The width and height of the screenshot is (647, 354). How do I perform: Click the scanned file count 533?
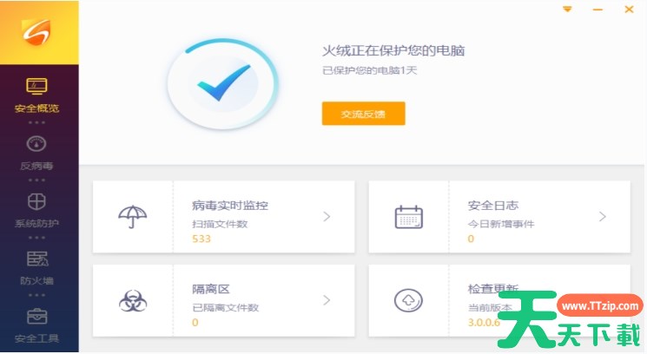201,239
